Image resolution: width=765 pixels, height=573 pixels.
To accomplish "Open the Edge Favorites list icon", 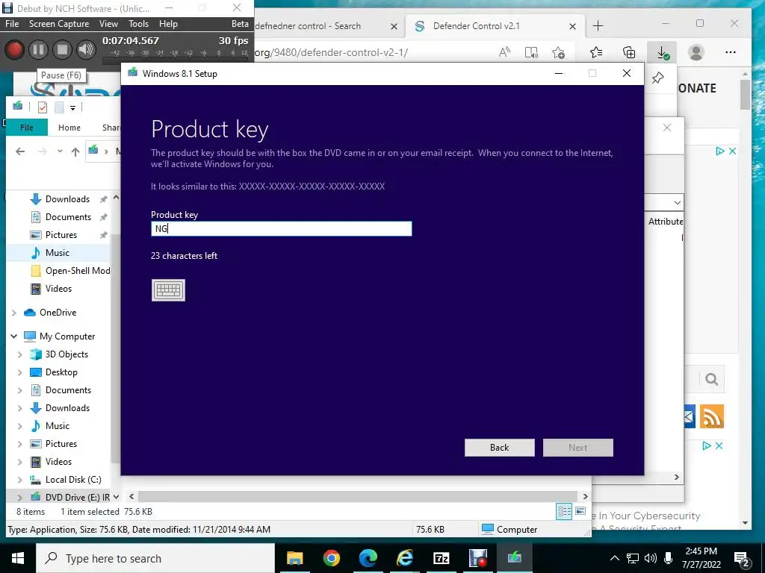I will click(595, 52).
